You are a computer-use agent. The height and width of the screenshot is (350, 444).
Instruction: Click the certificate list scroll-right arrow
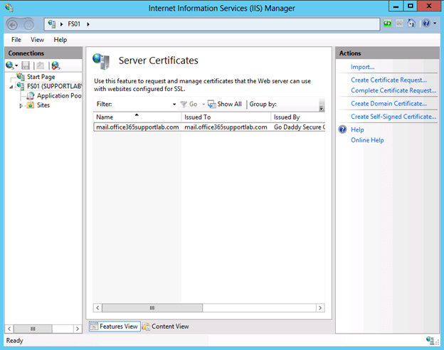(320, 308)
